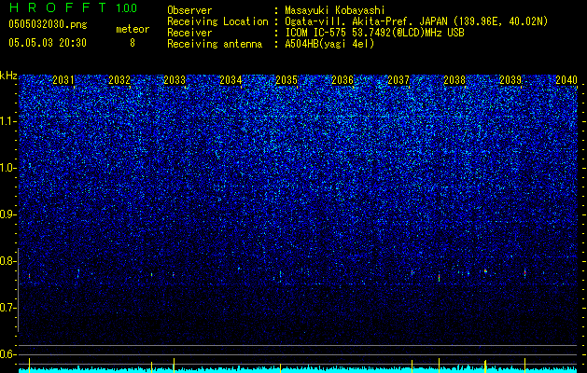The image size is (587, 373).
Task: Select receiver text ICOM IC-575 53.7492 MHz USB
Action: click(374, 33)
